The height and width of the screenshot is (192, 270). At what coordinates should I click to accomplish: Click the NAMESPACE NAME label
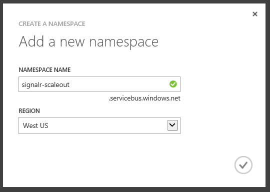(44, 70)
